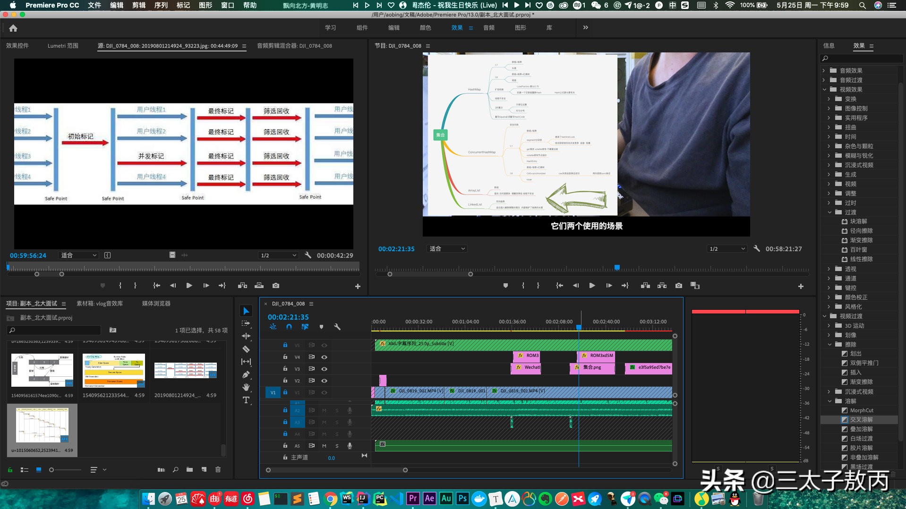The image size is (906, 509).
Task: Toggle Snap magnet icon in timeline
Action: point(289,327)
